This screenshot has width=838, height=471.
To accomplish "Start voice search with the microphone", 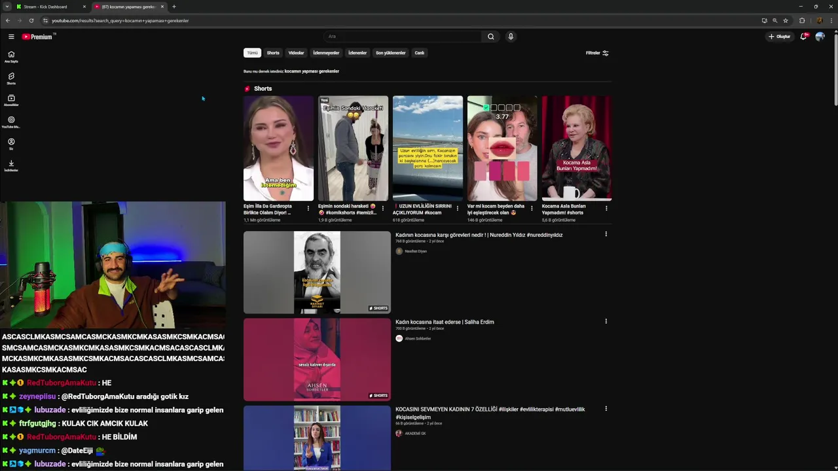I will tap(511, 37).
